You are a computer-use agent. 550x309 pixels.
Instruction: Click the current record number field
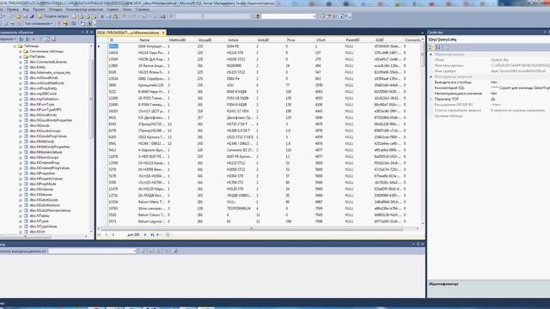118,234
